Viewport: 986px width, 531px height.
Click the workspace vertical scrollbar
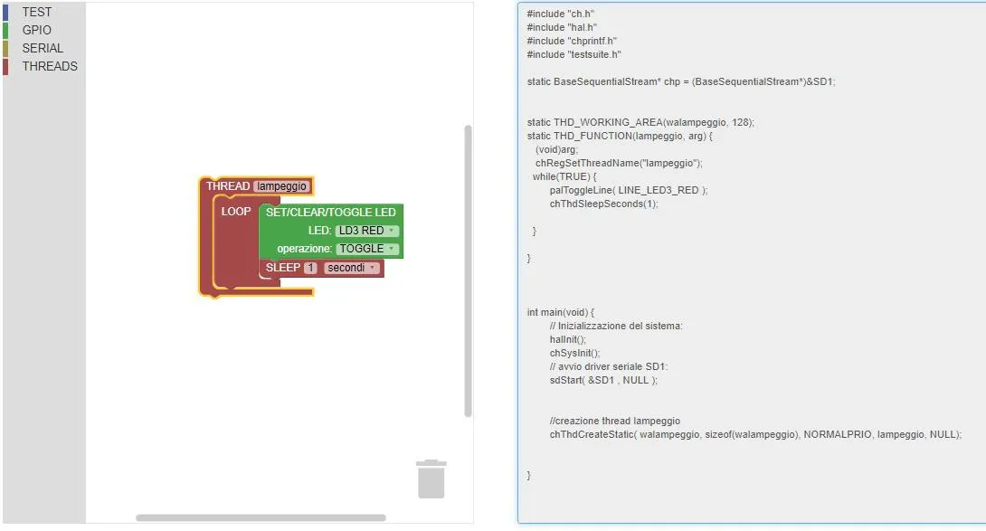[x=468, y=270]
